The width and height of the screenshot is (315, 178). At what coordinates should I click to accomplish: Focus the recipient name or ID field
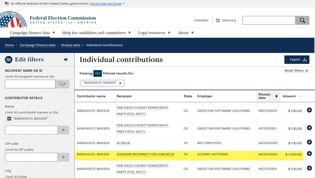[30, 84]
